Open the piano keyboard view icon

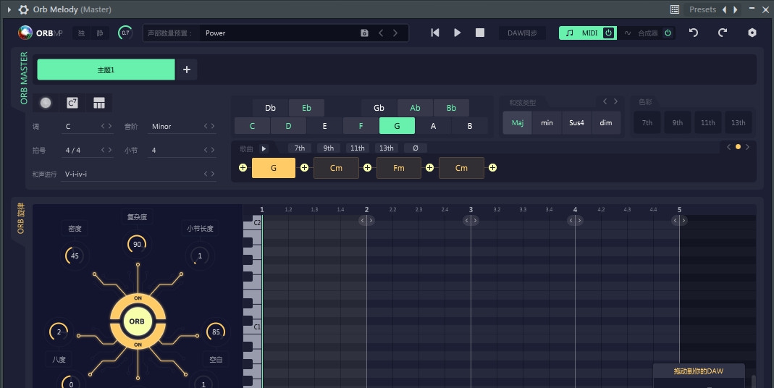pos(99,103)
